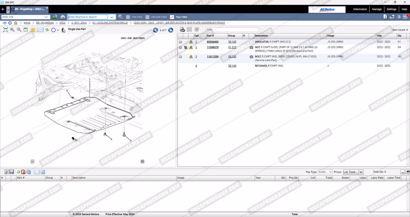Zoom out on the parts illustration
This screenshot has width=410, height=217.
tap(19, 30)
